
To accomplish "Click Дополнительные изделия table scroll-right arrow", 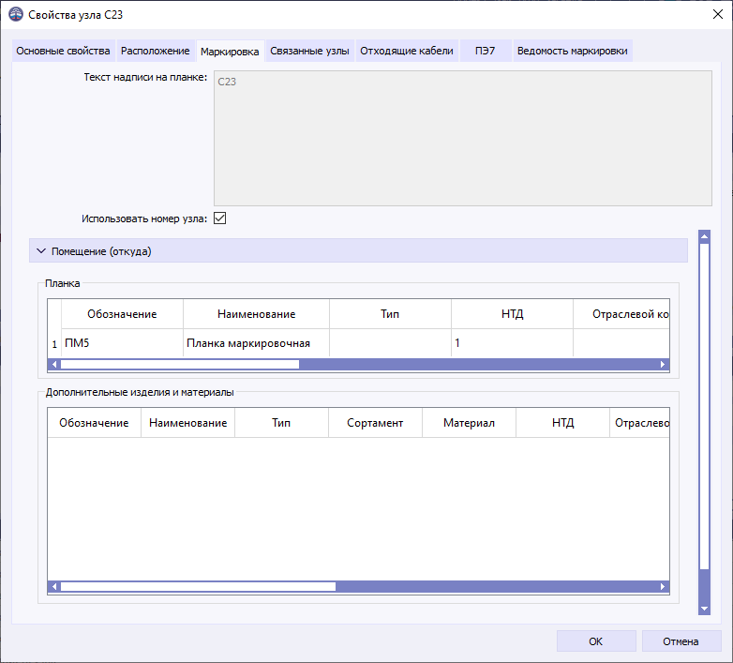I will (663, 586).
